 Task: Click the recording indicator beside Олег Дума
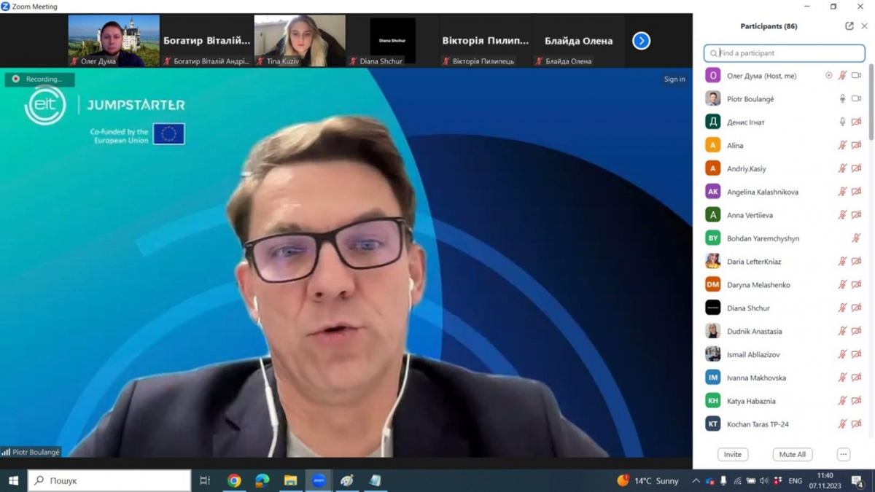[x=828, y=76]
